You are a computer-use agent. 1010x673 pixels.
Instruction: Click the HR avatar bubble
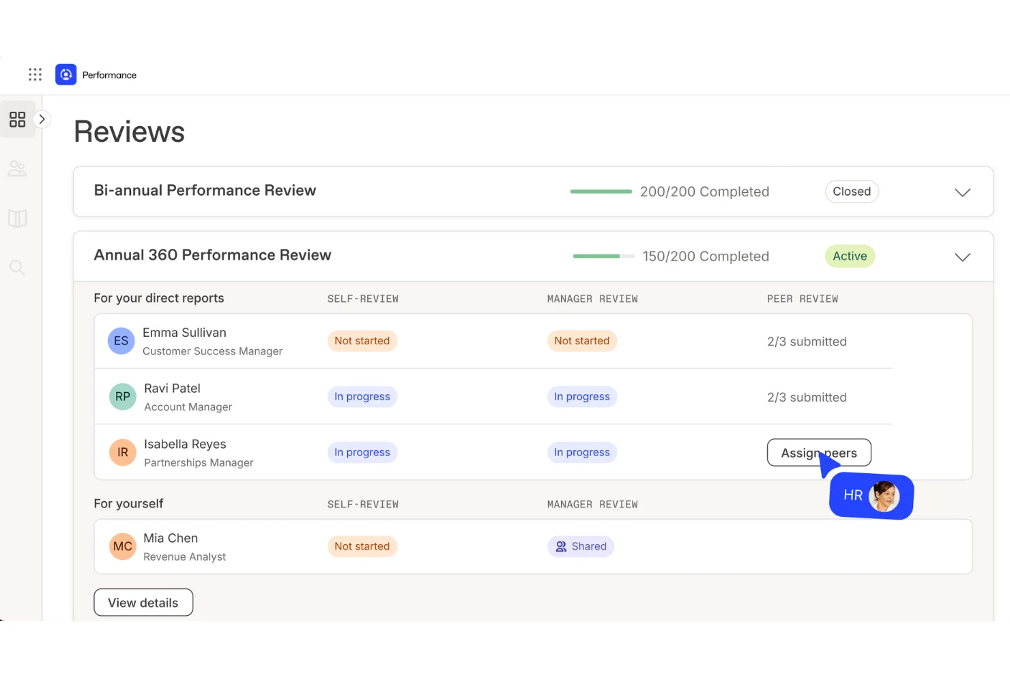tap(871, 495)
